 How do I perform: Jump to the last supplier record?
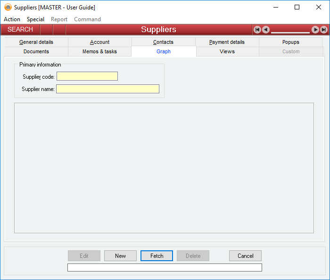pos(324,30)
